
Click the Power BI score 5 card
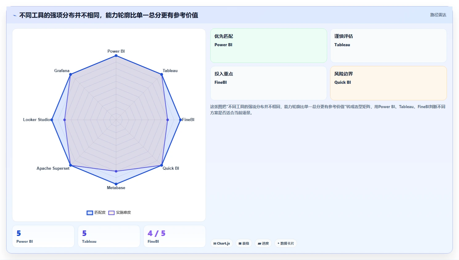pos(43,236)
